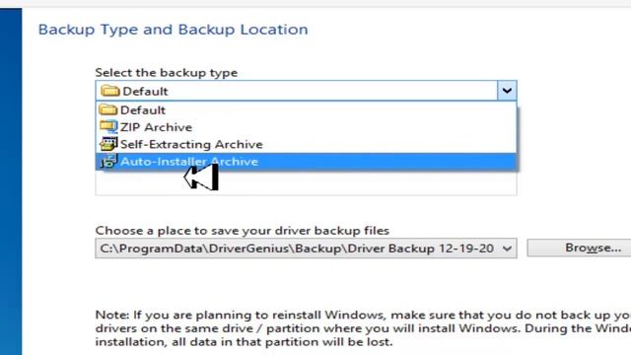Select the highlighted Auto-Installer Archive entry
Screen dimensions: 631x355
point(306,162)
